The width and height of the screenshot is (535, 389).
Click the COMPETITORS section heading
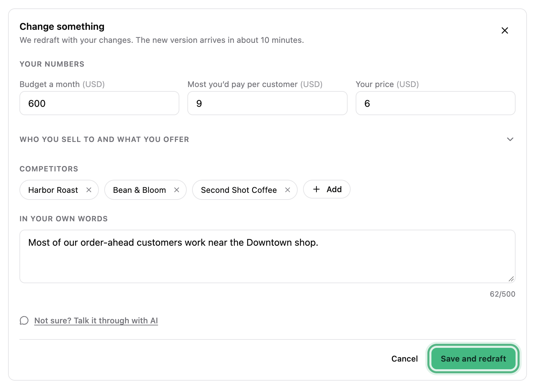pos(49,169)
